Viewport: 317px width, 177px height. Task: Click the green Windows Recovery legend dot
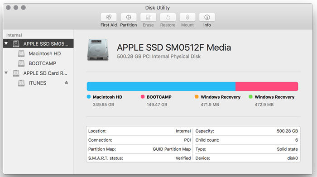click(250, 97)
